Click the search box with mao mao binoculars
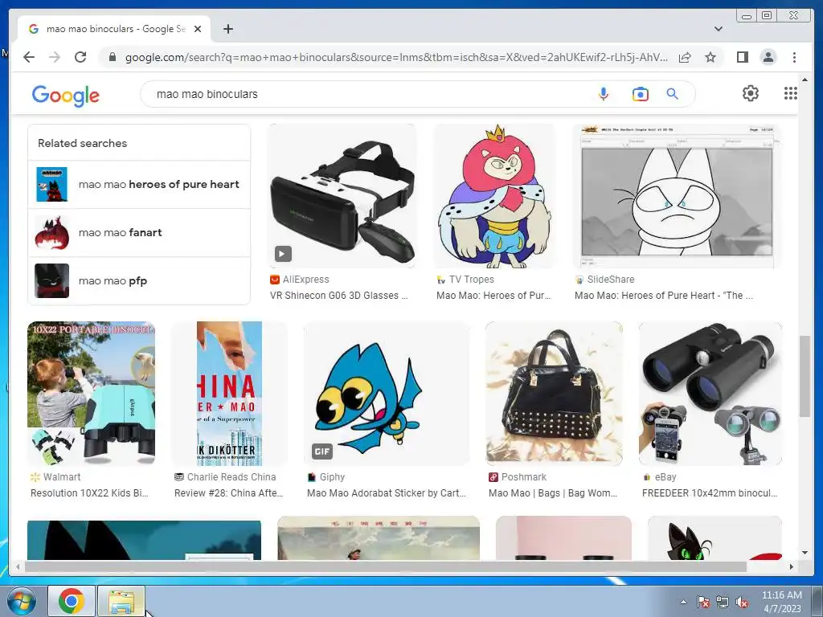Image resolution: width=823 pixels, height=617 pixels. coord(367,94)
